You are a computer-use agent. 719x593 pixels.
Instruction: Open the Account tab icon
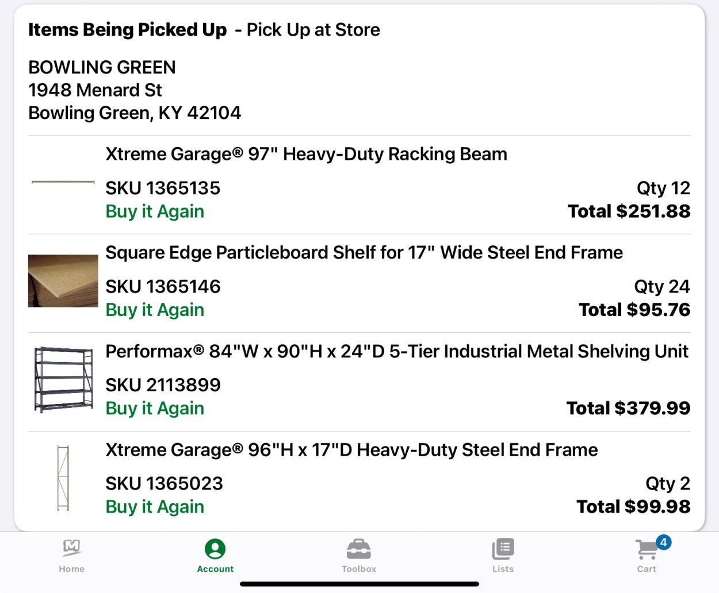215,549
